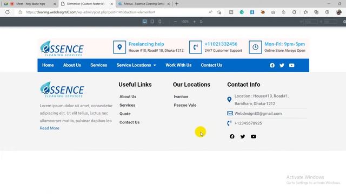
Task: Open browser Favorites star menu
Action: coord(305,12)
